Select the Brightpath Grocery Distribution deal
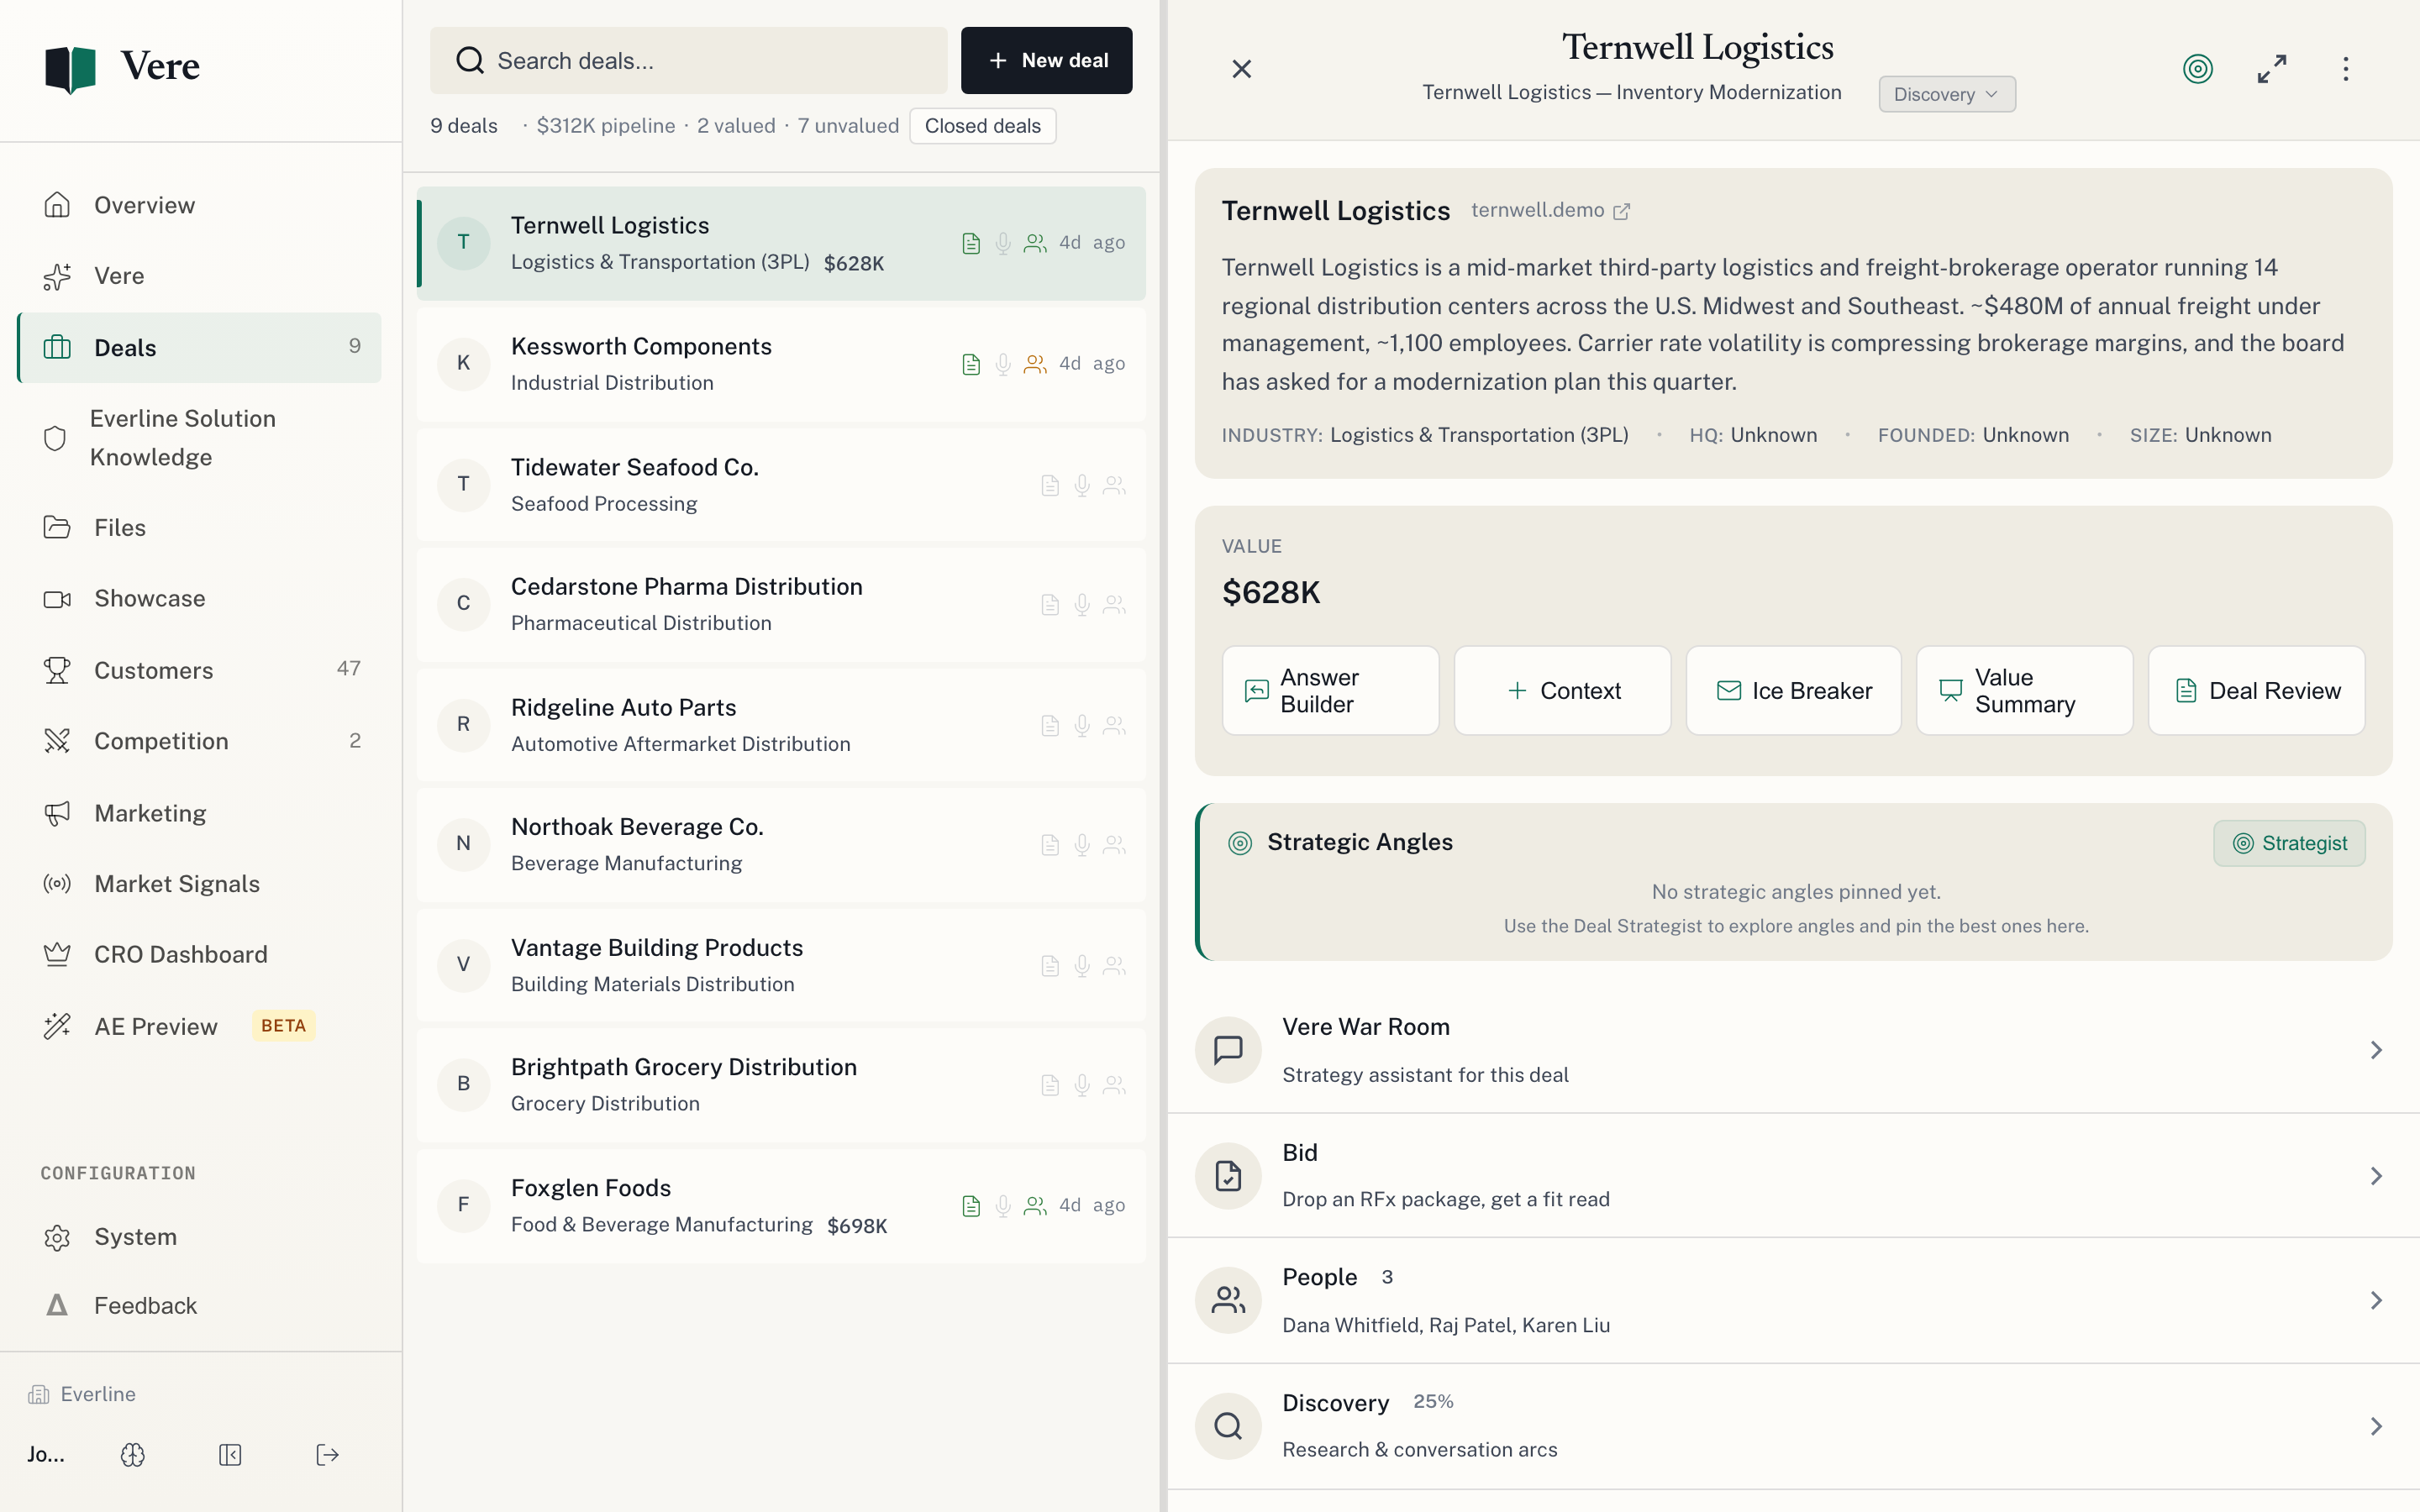This screenshot has height=1512, width=2420. 781,1085
